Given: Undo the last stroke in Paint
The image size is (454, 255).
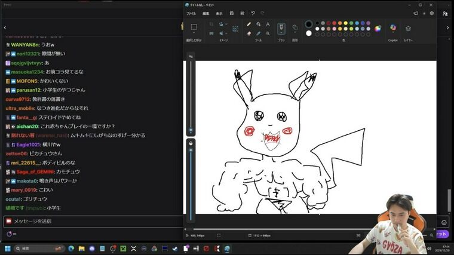Looking at the screenshot, I should click(253, 13).
